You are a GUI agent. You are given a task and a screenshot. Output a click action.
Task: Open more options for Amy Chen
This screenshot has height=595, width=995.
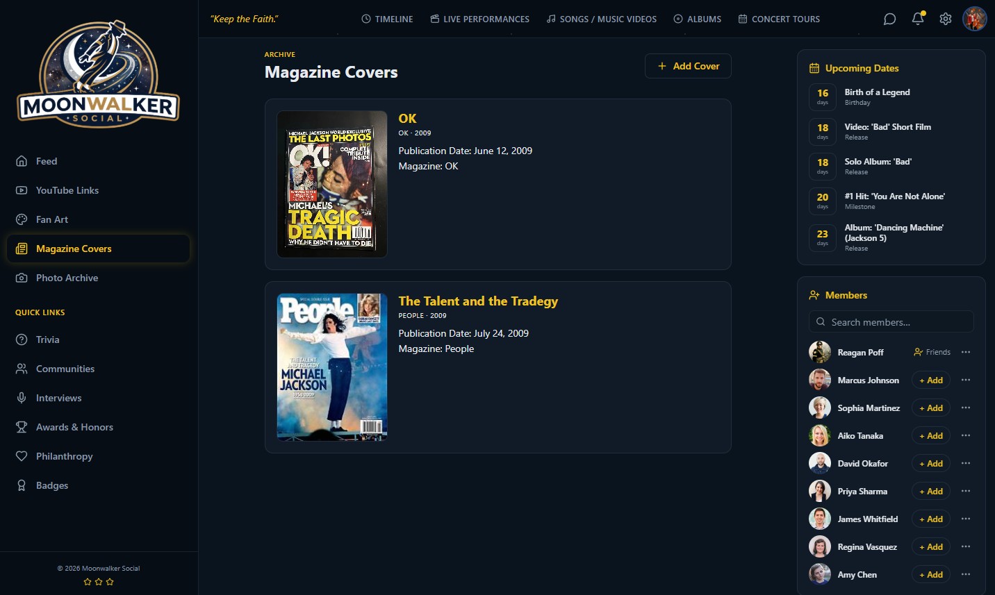point(966,574)
